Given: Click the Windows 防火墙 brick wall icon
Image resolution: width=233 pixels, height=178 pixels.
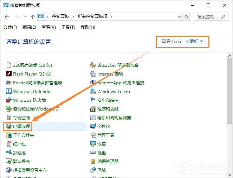Looking at the screenshot, I should coord(9,100).
